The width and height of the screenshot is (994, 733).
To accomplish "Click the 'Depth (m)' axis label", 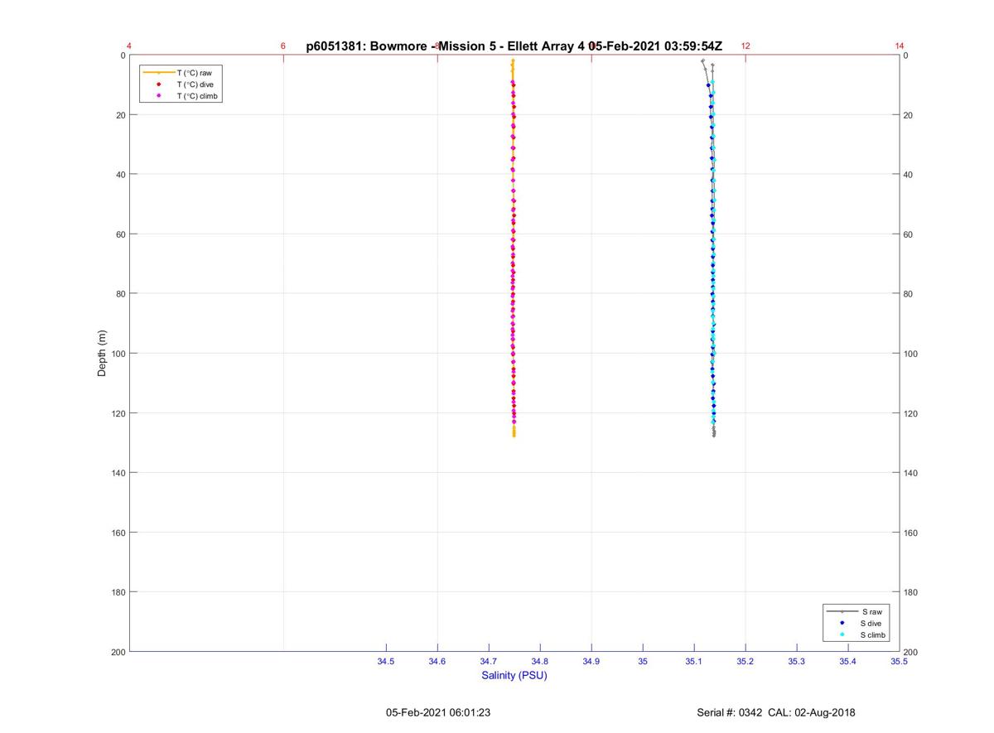I will coord(102,354).
